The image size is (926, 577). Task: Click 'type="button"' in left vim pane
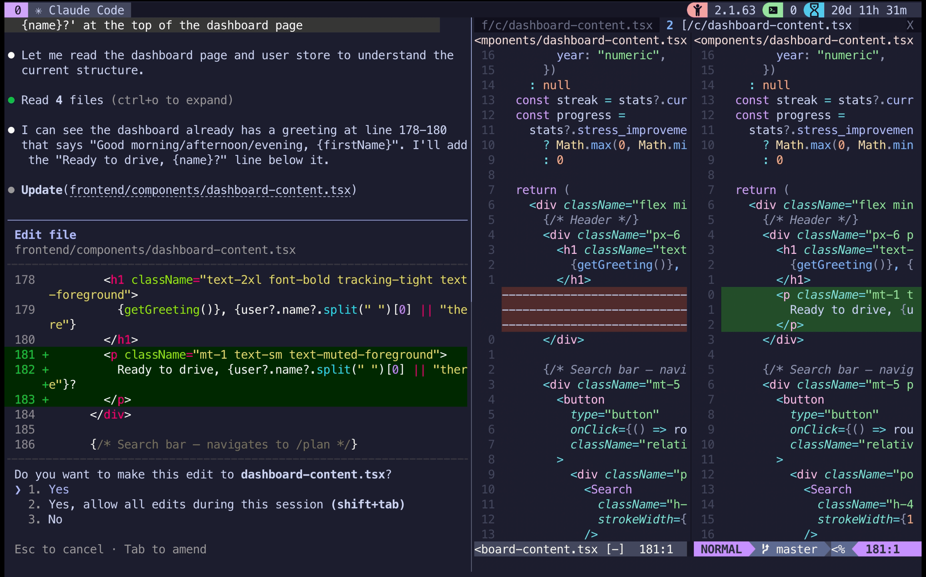tap(615, 414)
